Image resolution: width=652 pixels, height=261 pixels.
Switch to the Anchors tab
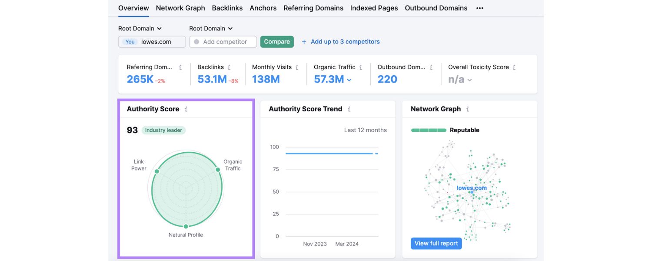pos(263,8)
